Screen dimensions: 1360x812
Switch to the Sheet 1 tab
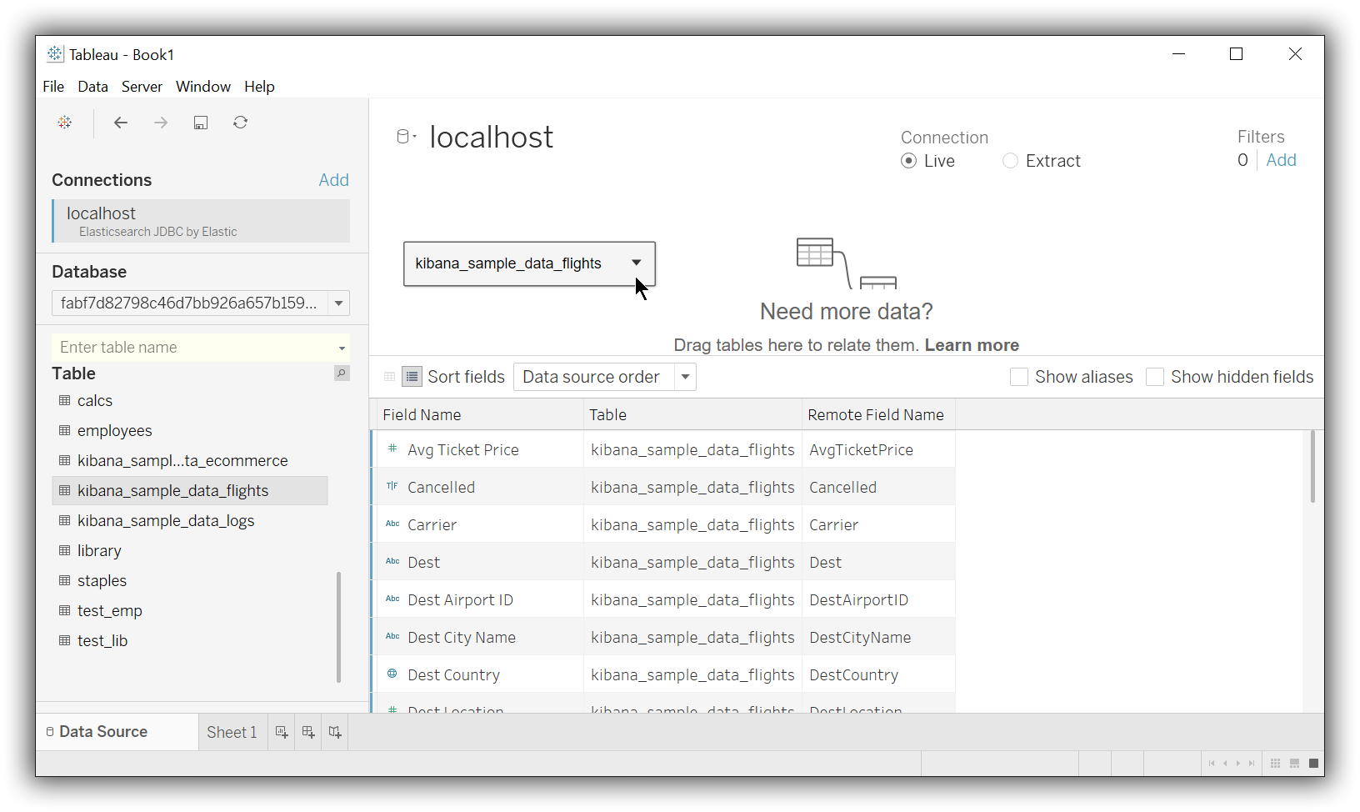pos(232,732)
